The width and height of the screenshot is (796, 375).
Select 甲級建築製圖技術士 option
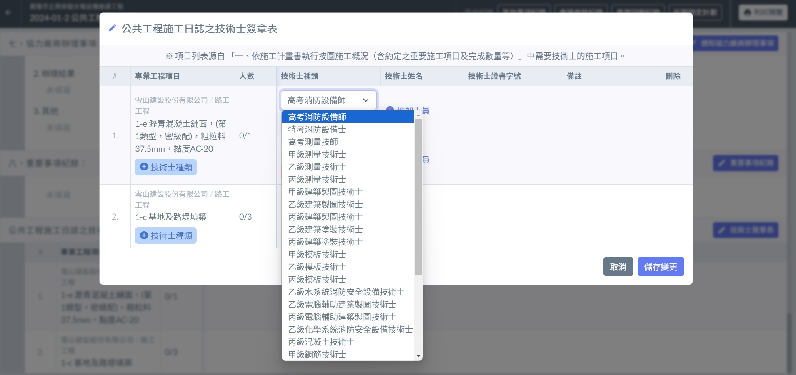tap(325, 192)
